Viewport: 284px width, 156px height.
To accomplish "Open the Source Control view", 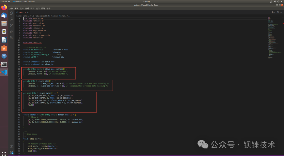I will 11,25.
